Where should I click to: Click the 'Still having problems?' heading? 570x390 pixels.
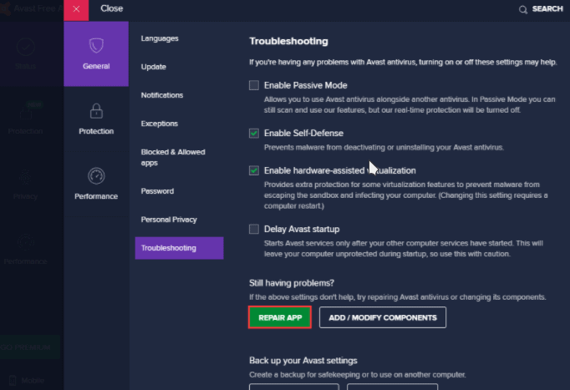[292, 283]
